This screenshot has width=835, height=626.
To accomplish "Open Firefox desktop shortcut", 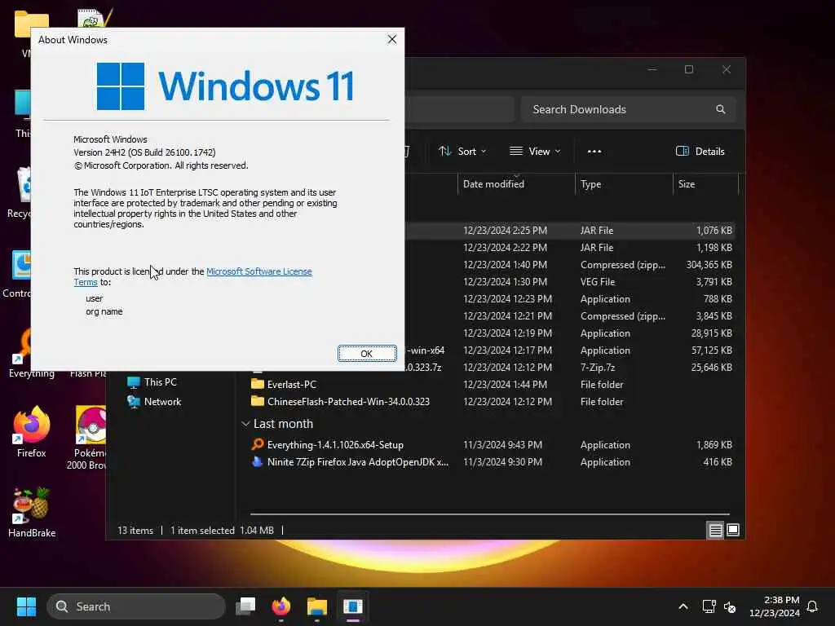I will (32, 432).
